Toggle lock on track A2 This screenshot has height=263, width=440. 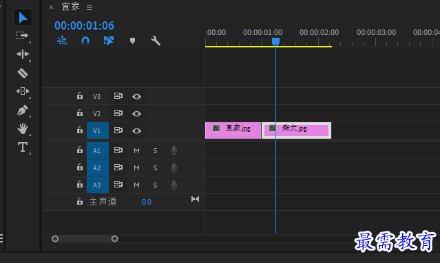pyautogui.click(x=80, y=168)
